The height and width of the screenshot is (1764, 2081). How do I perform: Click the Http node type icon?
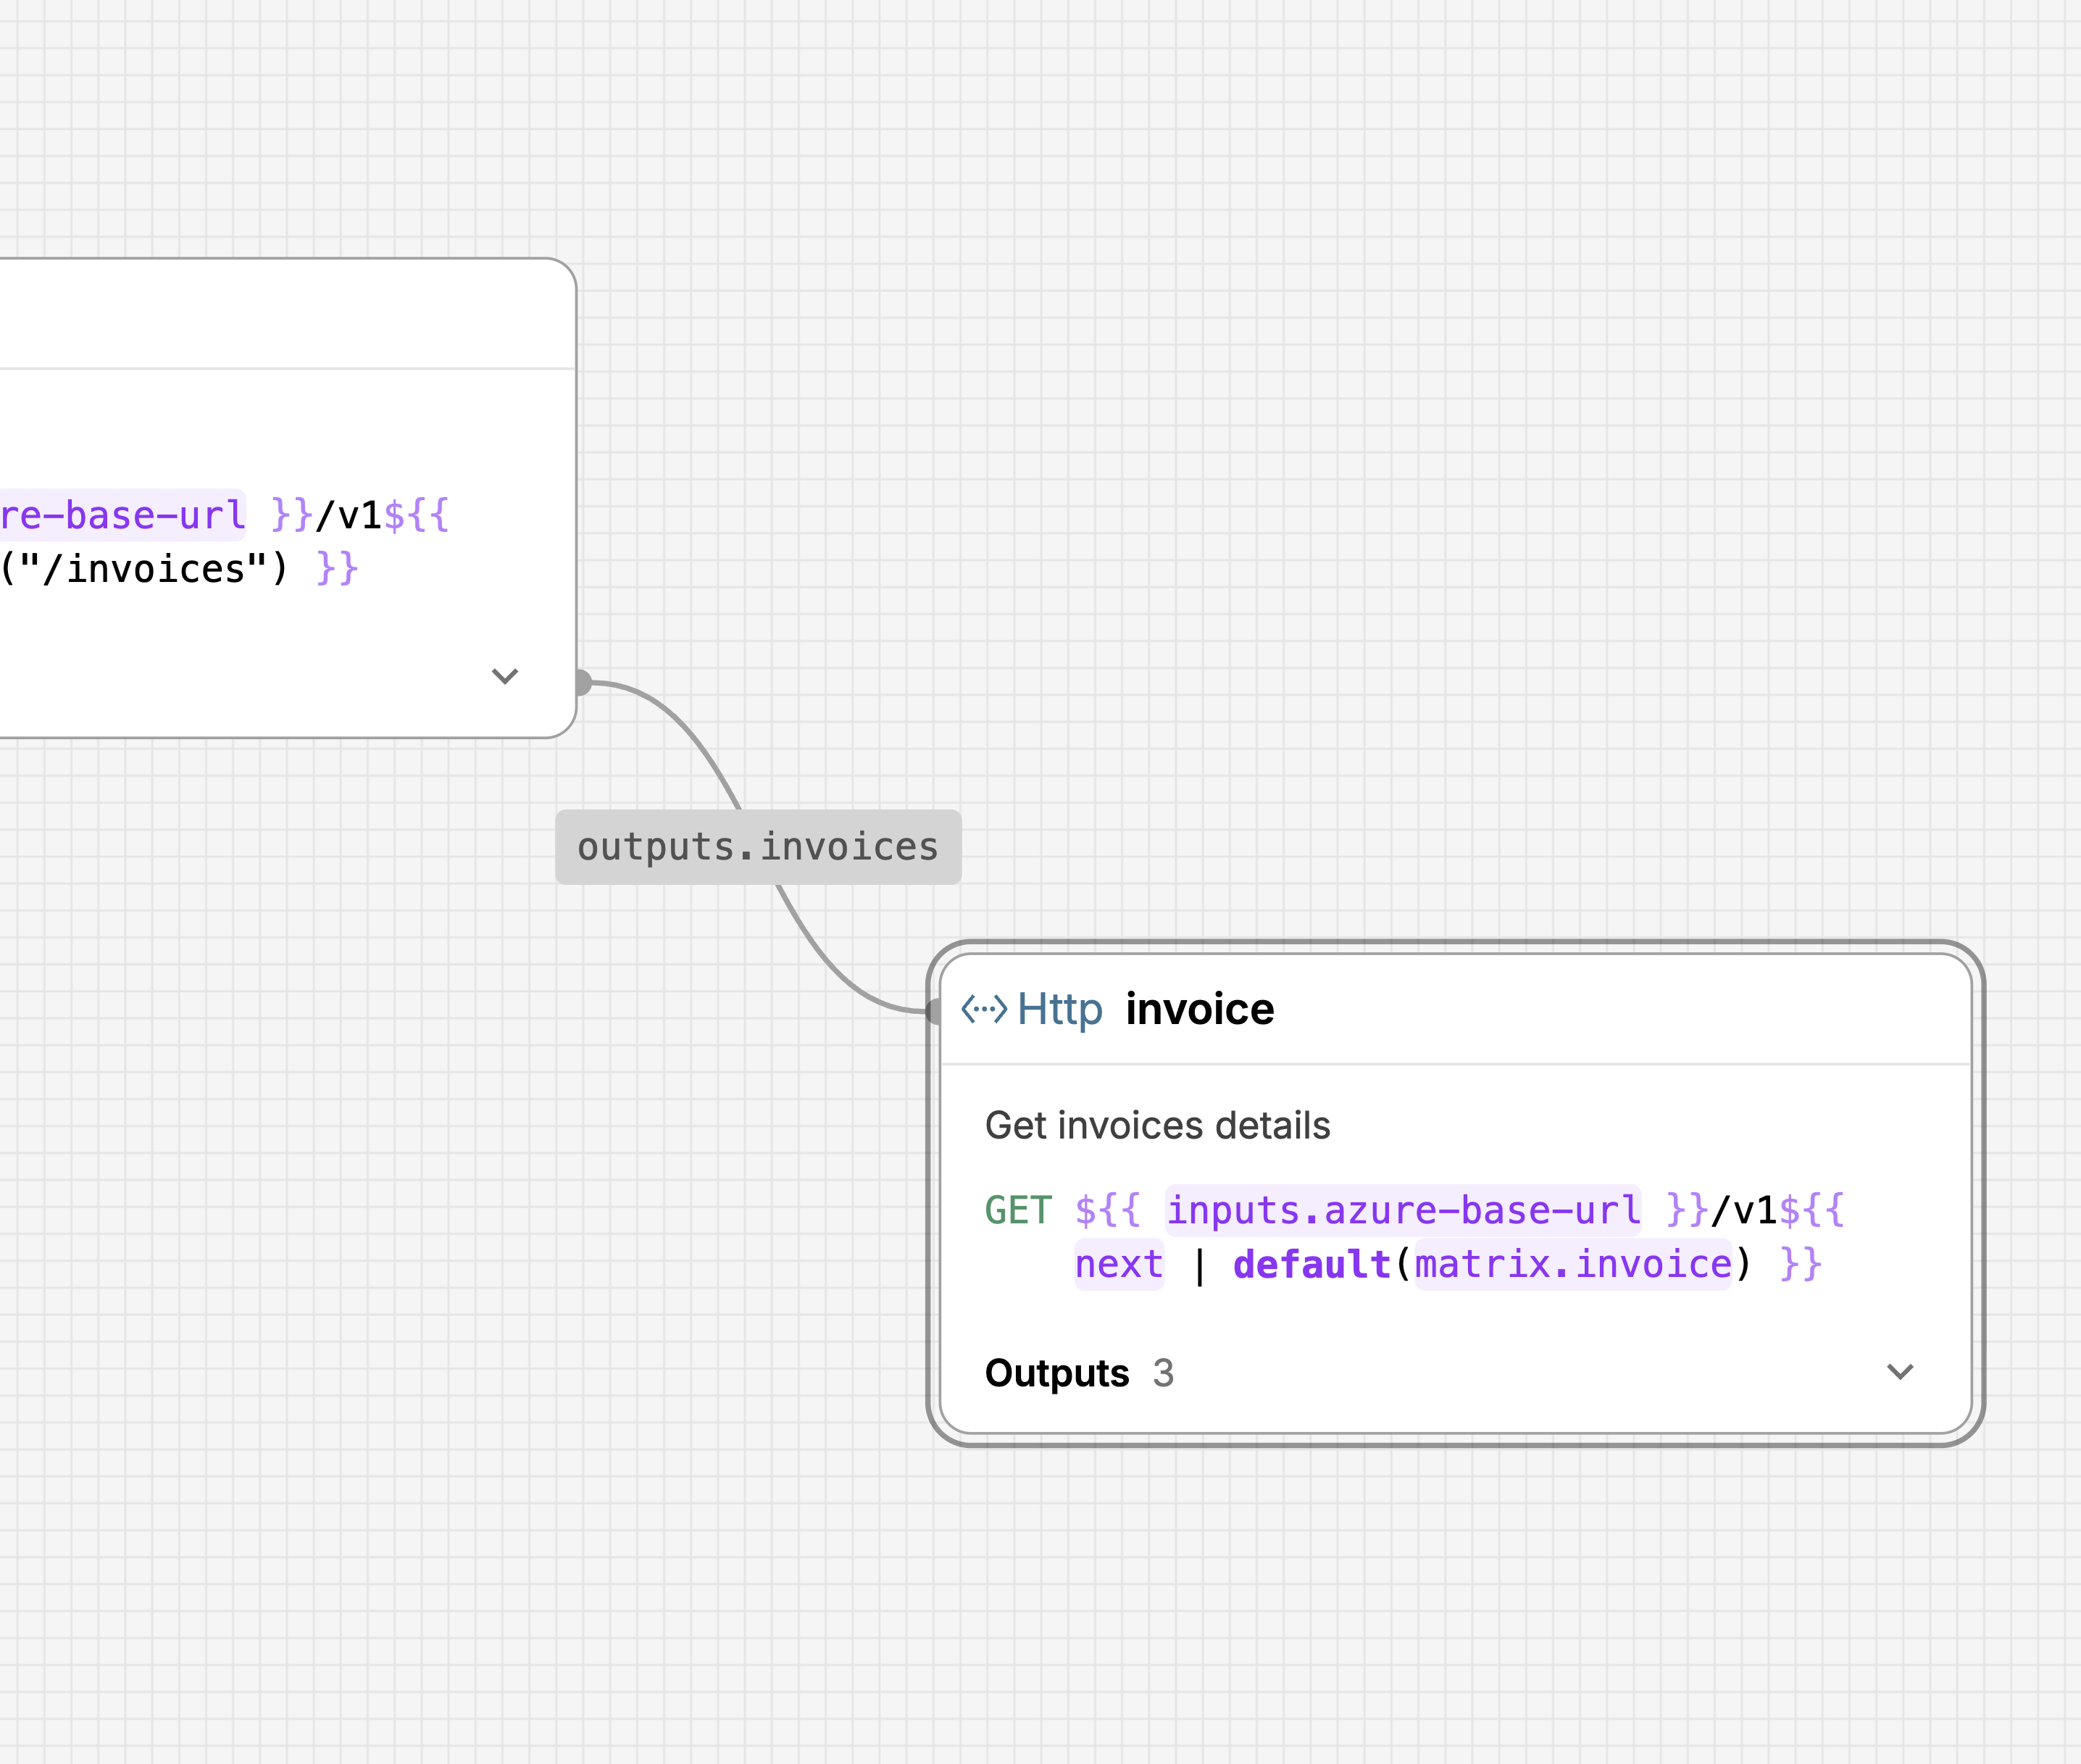click(x=983, y=1009)
